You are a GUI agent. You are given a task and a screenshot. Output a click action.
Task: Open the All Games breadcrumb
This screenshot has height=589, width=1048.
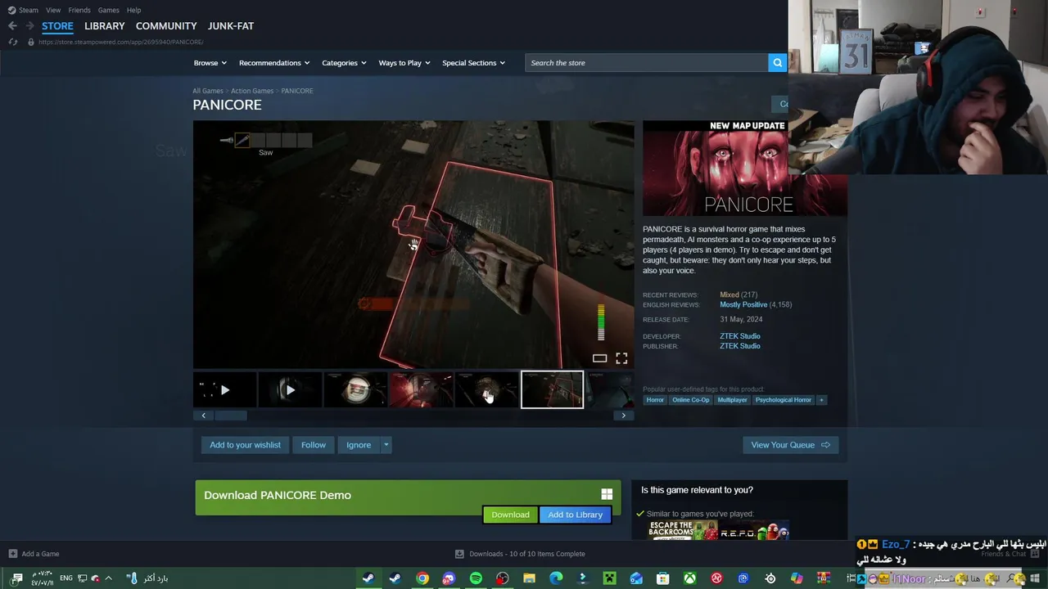click(x=208, y=91)
